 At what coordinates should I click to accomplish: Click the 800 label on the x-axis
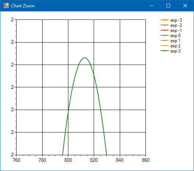click(68, 160)
